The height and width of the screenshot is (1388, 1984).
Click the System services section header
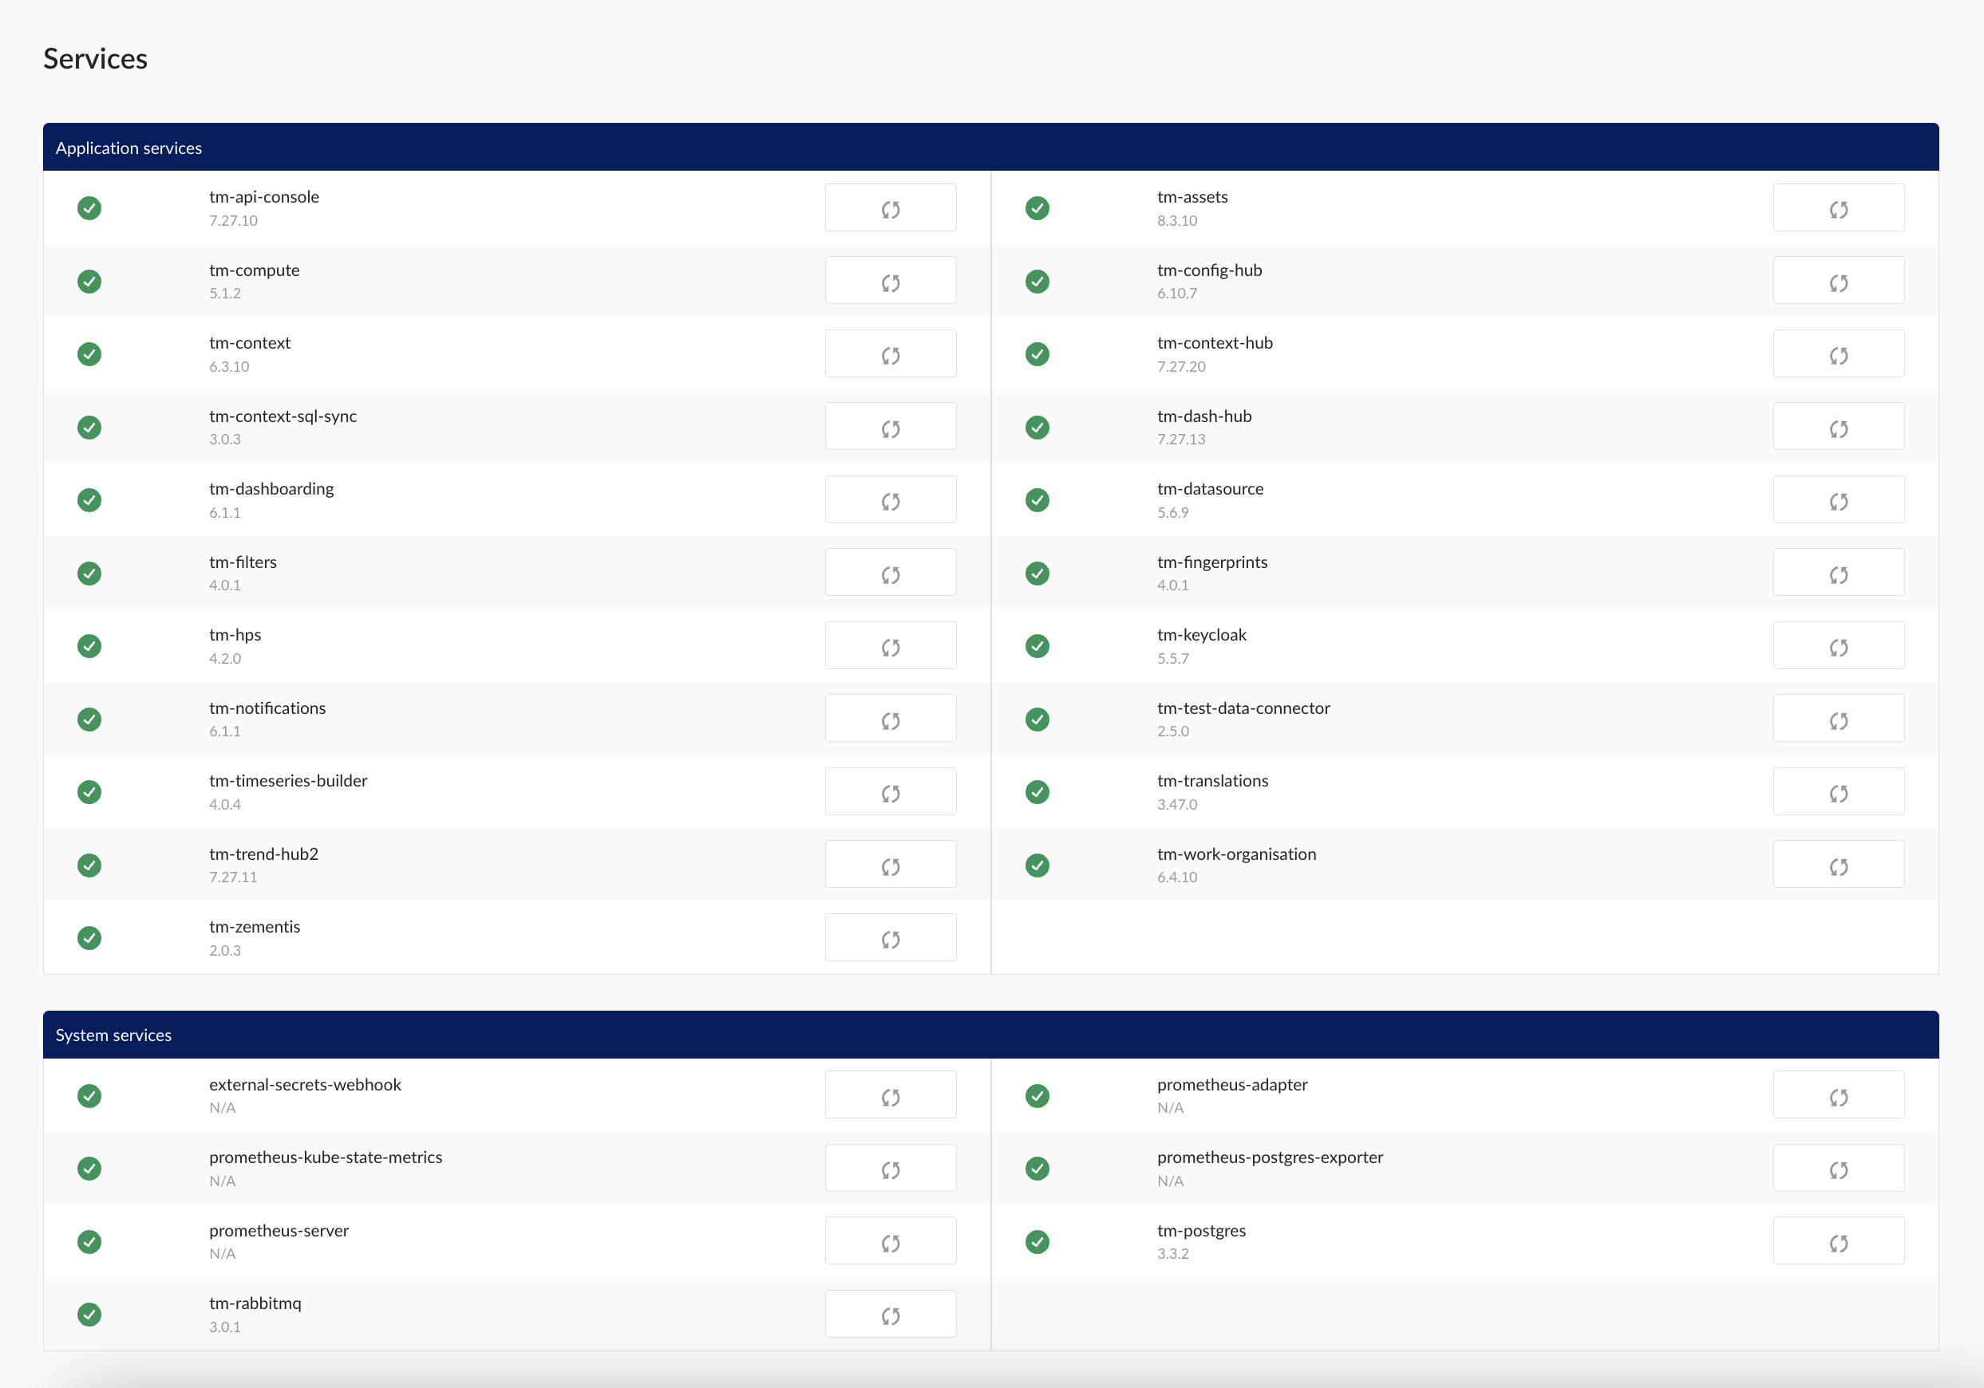click(990, 1035)
